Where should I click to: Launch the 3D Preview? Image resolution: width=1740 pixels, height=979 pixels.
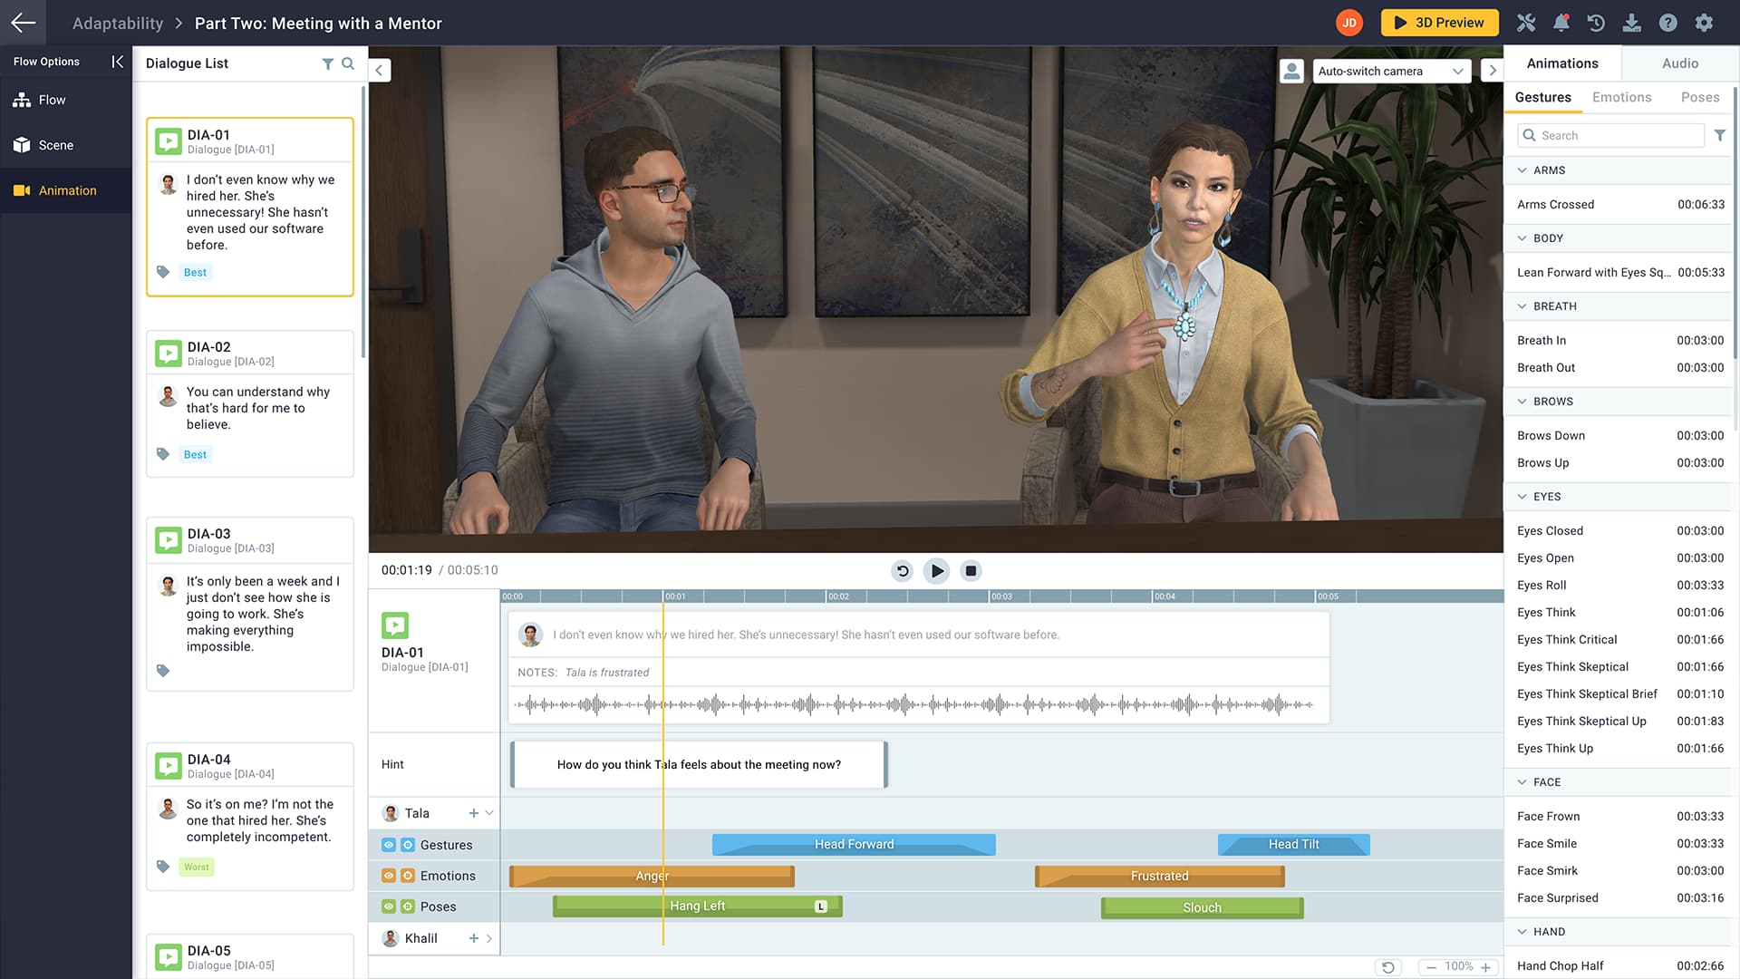pyautogui.click(x=1439, y=23)
